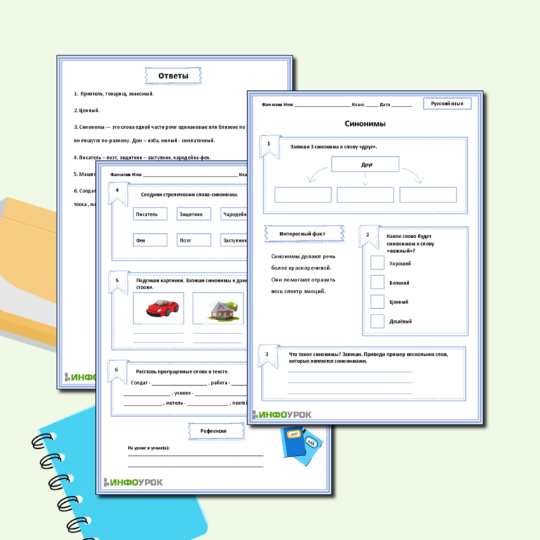Viewport: 540px width, 540px height.
Task: Click the Инфоурок logo on the Ответы page
Action: [79, 378]
